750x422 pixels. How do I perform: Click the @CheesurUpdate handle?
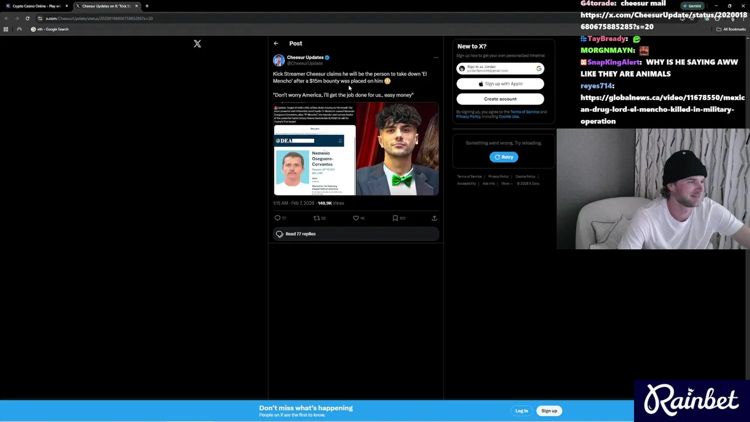[x=305, y=63]
